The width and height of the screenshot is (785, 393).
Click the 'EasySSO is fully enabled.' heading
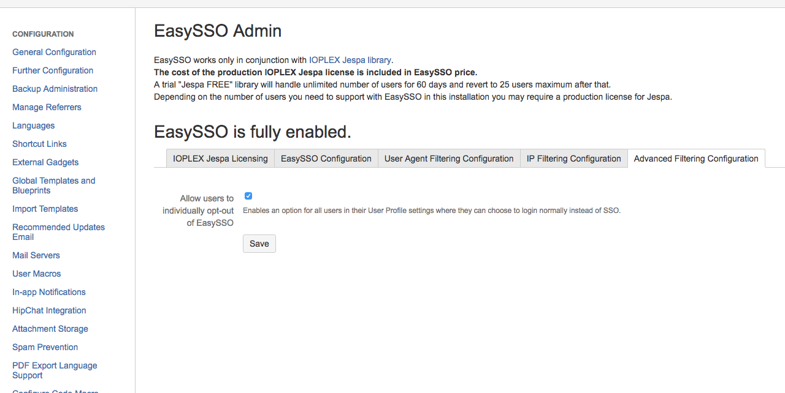pos(253,132)
